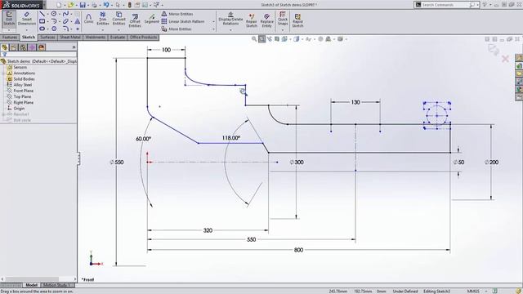The image size is (523, 294).
Task: Click the 320 horizontal dimension
Action: coord(208,230)
